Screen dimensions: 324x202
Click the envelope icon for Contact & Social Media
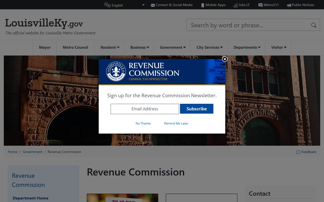click(x=153, y=5)
